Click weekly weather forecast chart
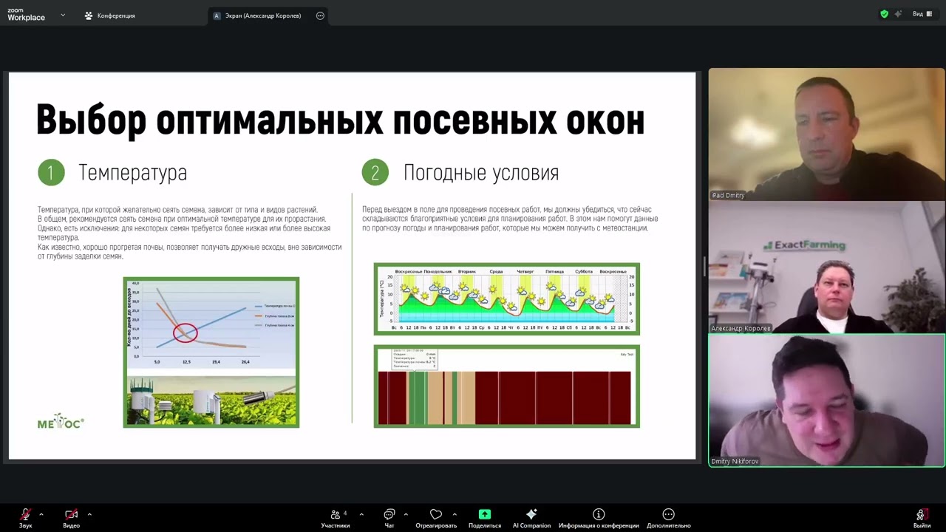The image size is (946, 532). pyautogui.click(x=507, y=299)
